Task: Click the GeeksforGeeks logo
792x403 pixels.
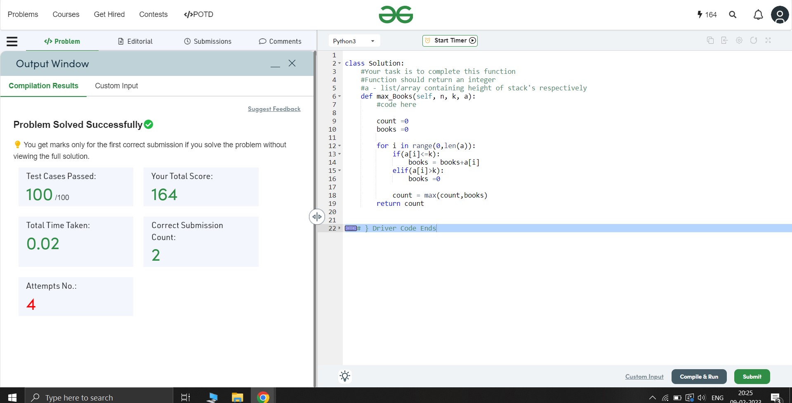Action: [x=396, y=14]
